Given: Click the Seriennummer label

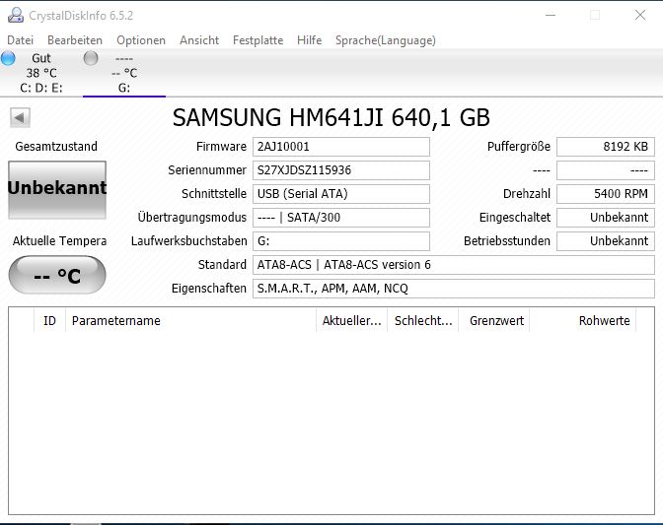Looking at the screenshot, I should pos(207,170).
